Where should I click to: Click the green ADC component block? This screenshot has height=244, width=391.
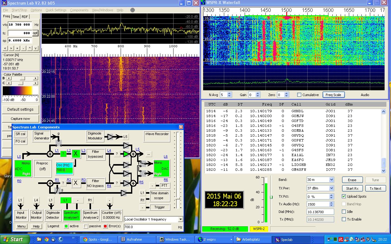22,168
